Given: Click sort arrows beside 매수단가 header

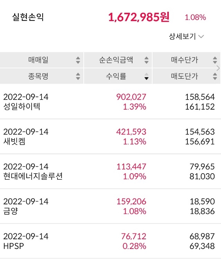Looking at the screenshot, I should point(215,60).
